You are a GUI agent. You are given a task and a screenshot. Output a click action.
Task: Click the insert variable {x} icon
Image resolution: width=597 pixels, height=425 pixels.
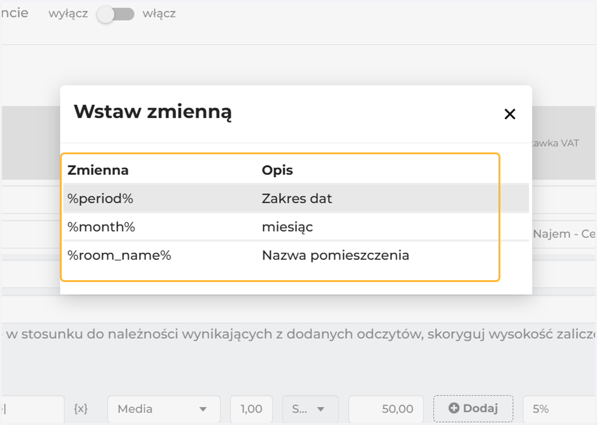[81, 409]
